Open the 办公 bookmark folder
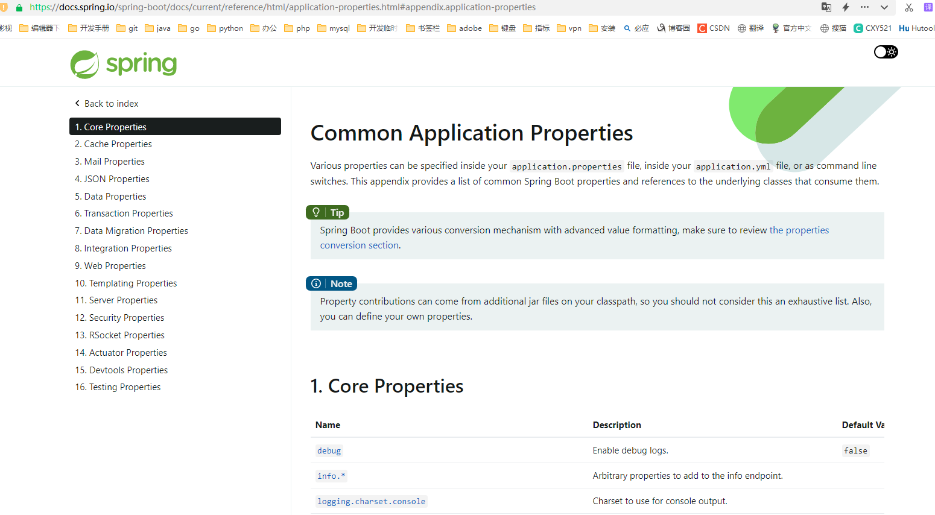 pos(264,28)
